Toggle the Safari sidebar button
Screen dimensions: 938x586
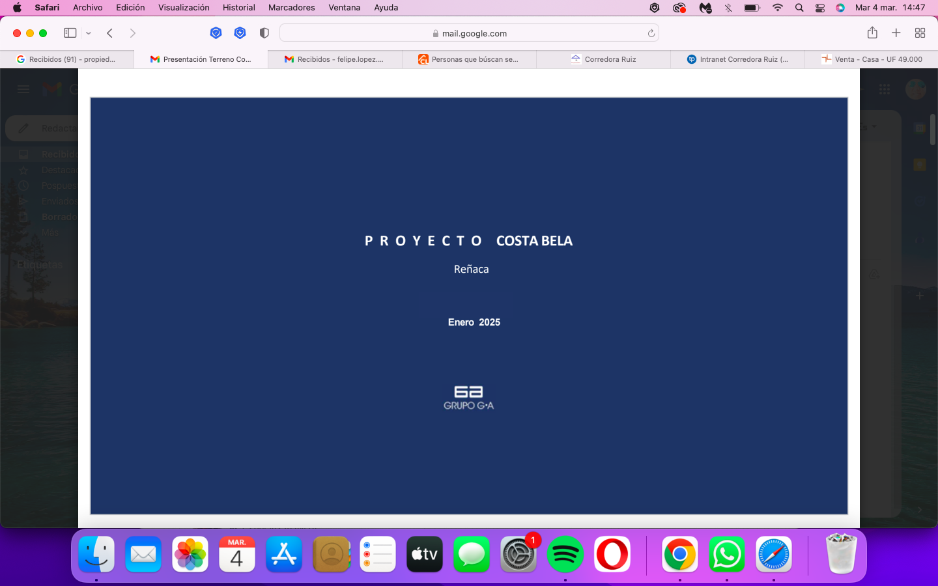[70, 33]
